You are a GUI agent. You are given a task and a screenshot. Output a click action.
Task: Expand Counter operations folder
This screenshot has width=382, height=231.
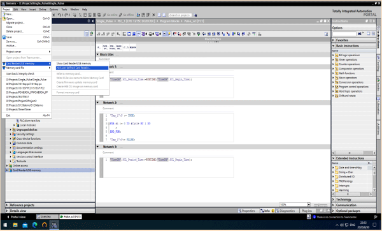(333, 64)
